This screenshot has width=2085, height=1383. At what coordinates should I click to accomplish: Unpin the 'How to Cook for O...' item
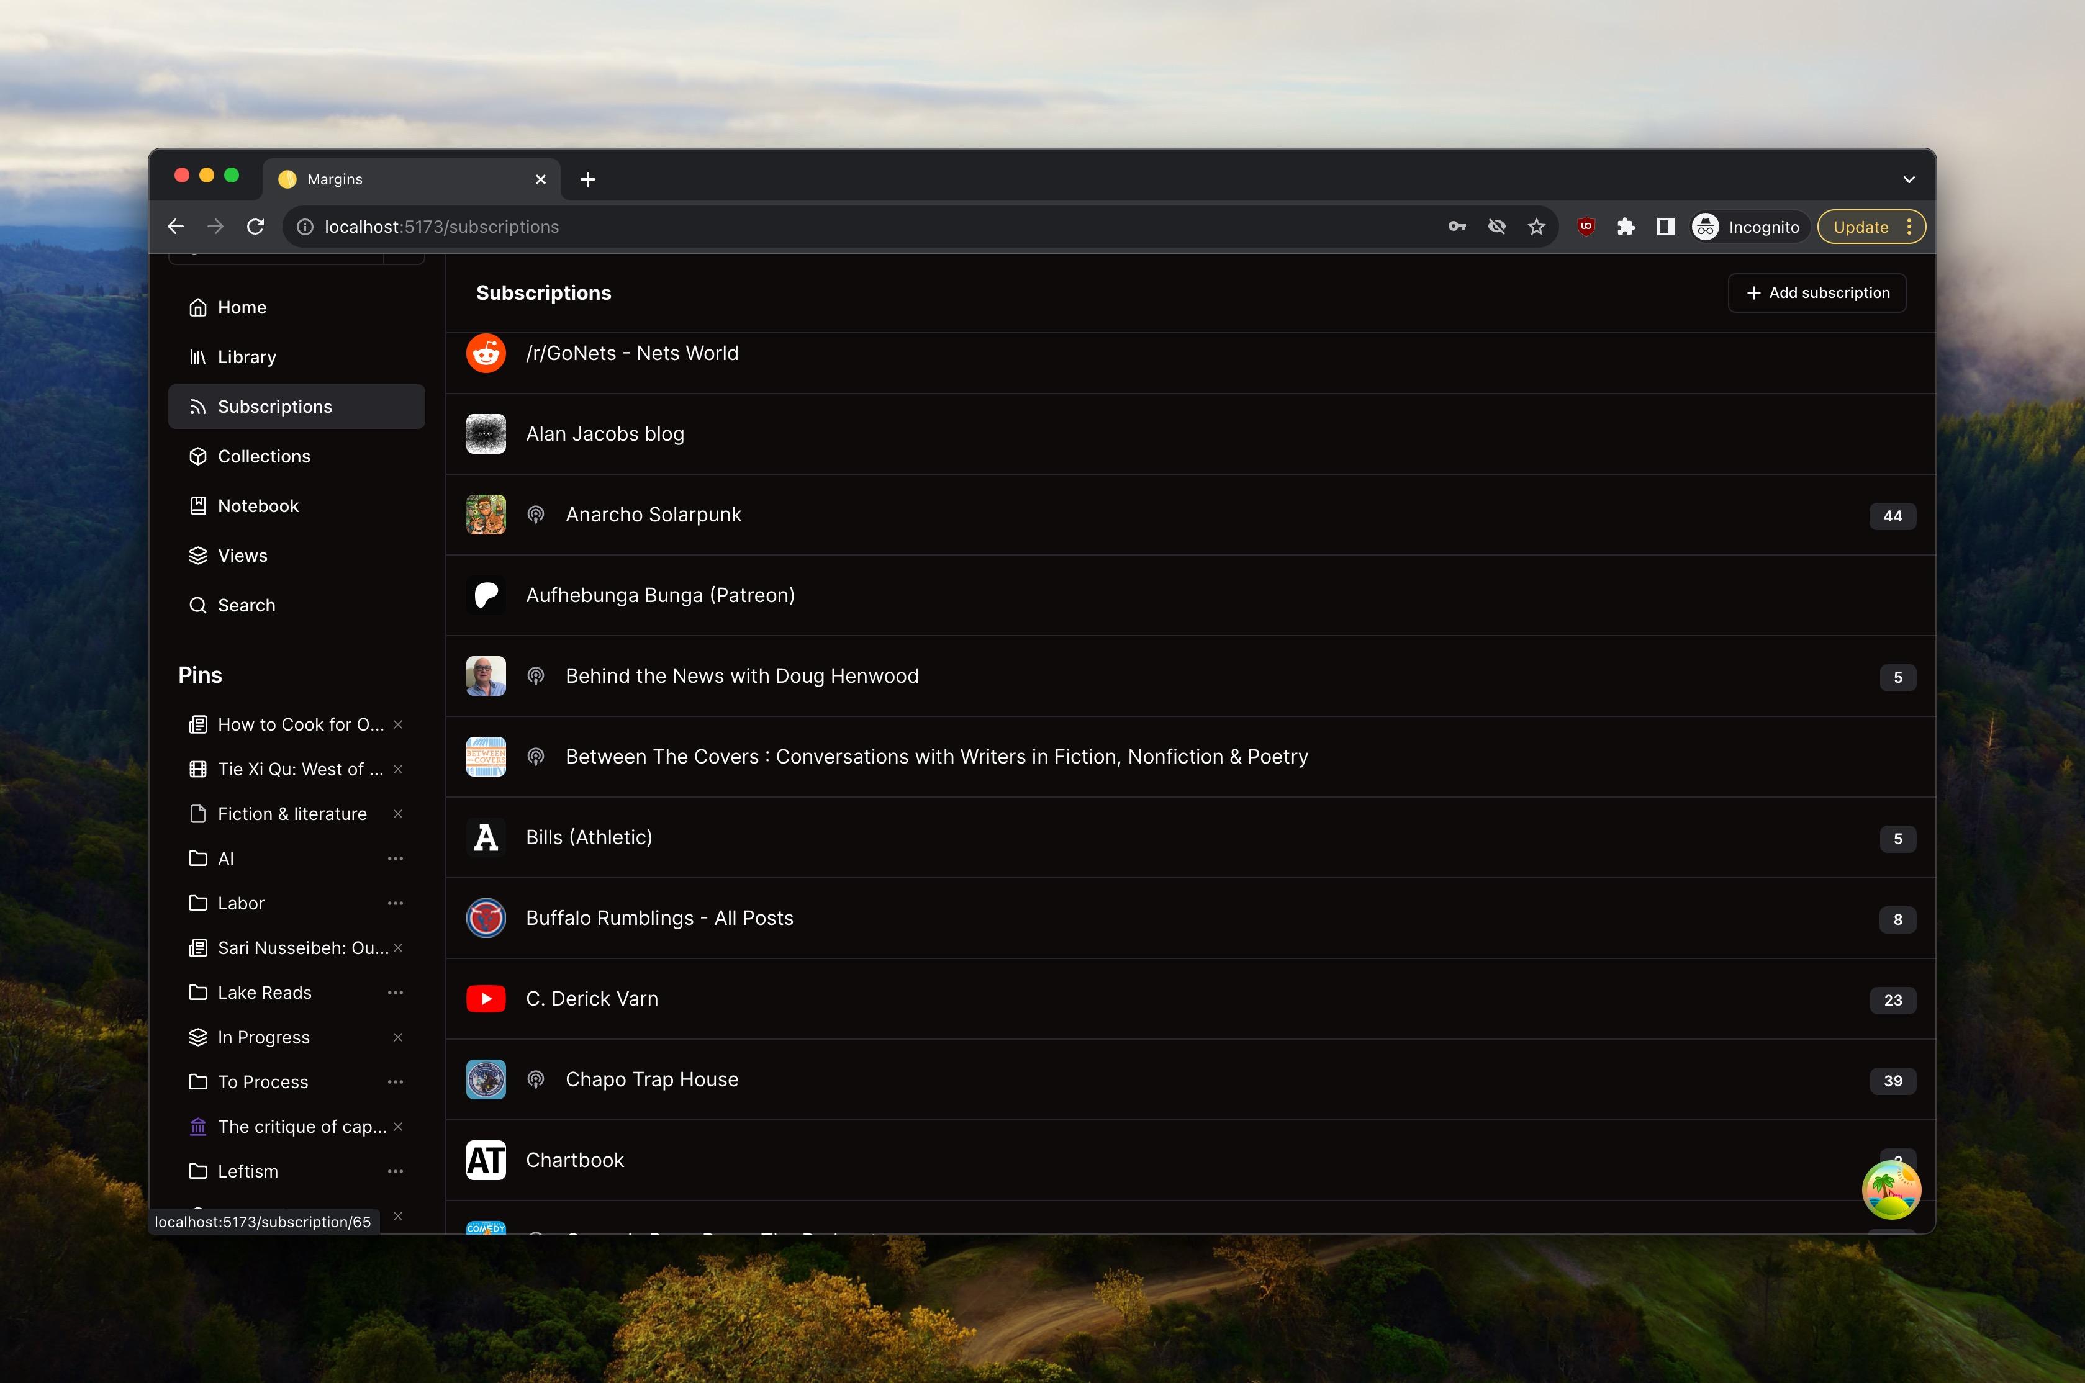pyautogui.click(x=398, y=724)
